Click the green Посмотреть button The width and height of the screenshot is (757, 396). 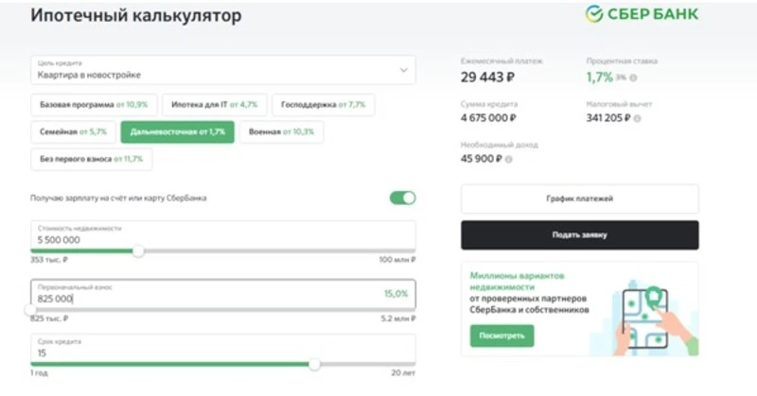click(502, 336)
